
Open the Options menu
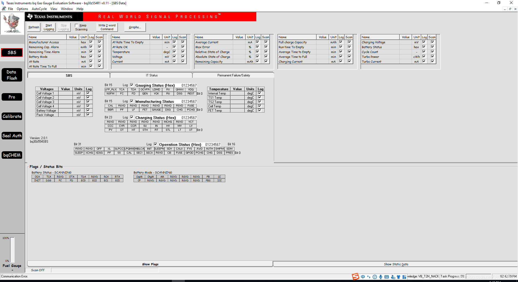(22, 9)
